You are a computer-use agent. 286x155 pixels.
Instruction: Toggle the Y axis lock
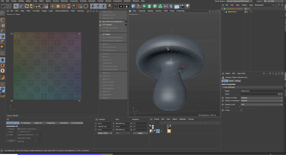point(98,6)
